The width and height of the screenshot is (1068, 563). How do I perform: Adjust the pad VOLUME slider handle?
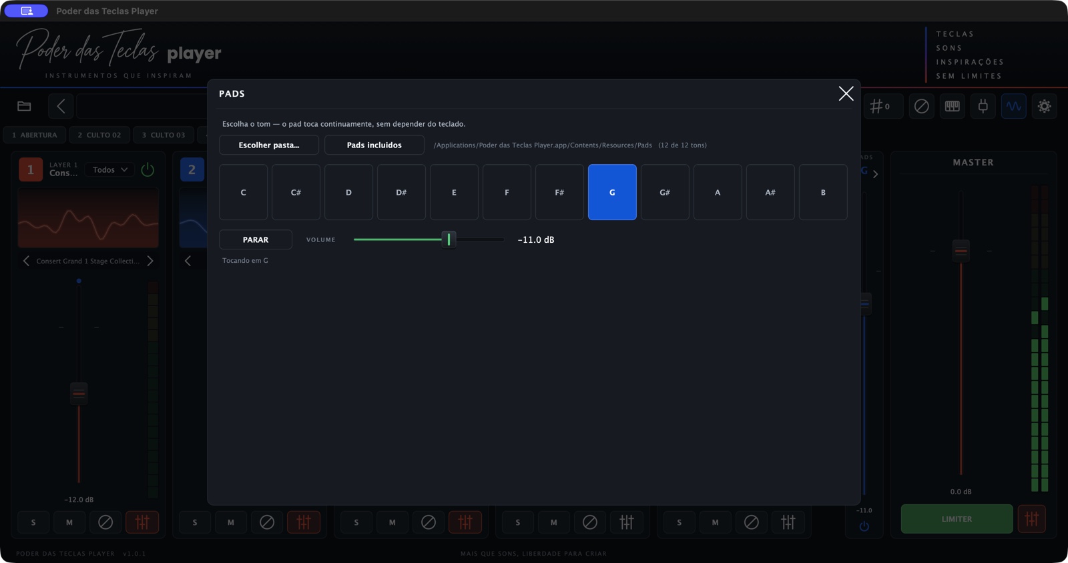449,239
